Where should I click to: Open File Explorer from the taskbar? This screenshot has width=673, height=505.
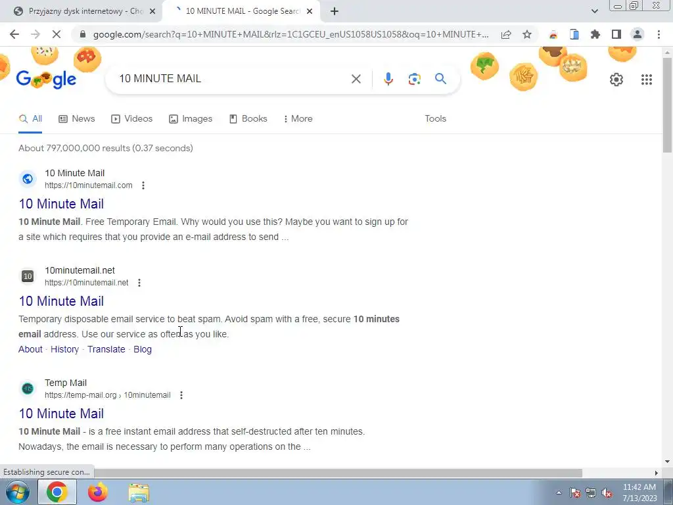(x=139, y=493)
